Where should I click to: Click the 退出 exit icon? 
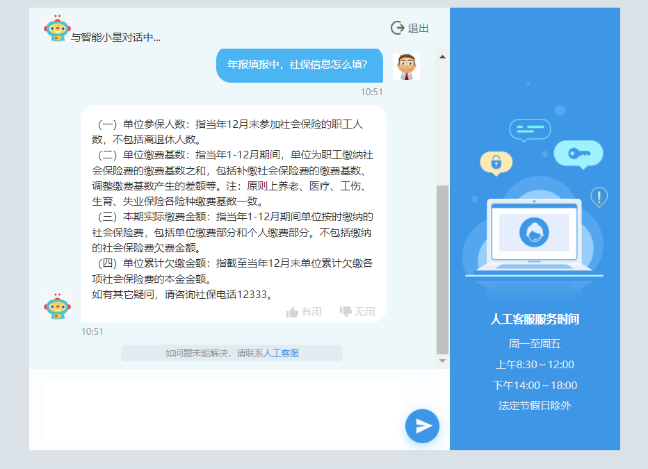(397, 28)
